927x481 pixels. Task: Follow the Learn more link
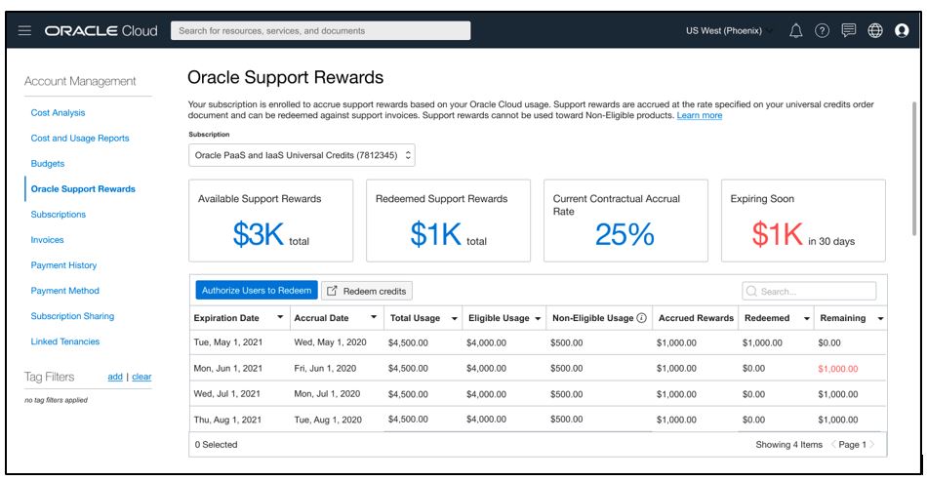700,115
